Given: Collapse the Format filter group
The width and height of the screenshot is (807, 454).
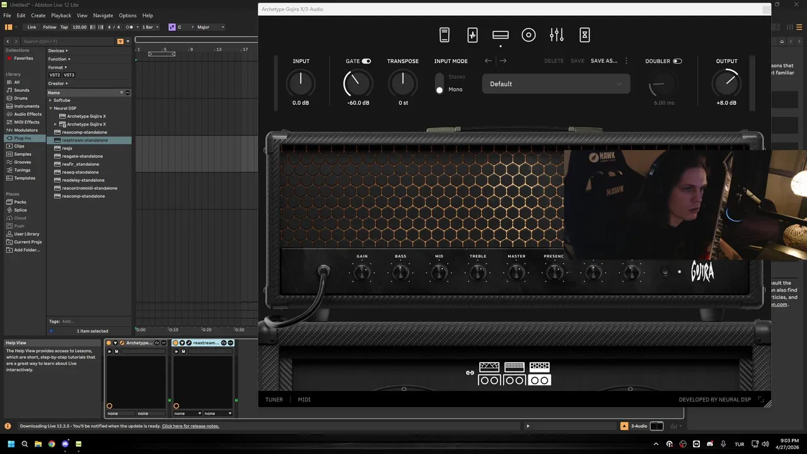Looking at the screenshot, I should tap(57, 67).
